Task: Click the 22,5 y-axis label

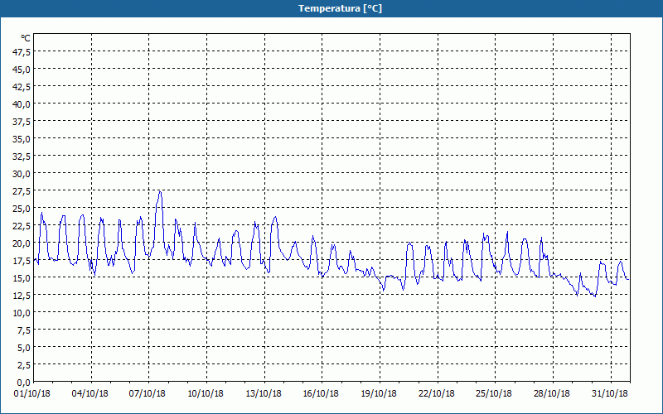Action: (22, 226)
